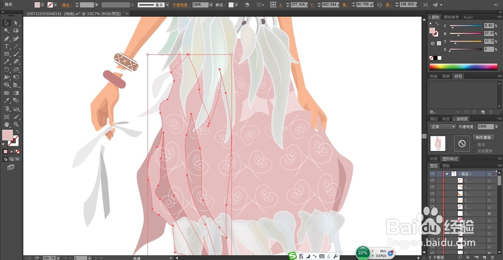Open the Color panel flyout menu

[499, 17]
